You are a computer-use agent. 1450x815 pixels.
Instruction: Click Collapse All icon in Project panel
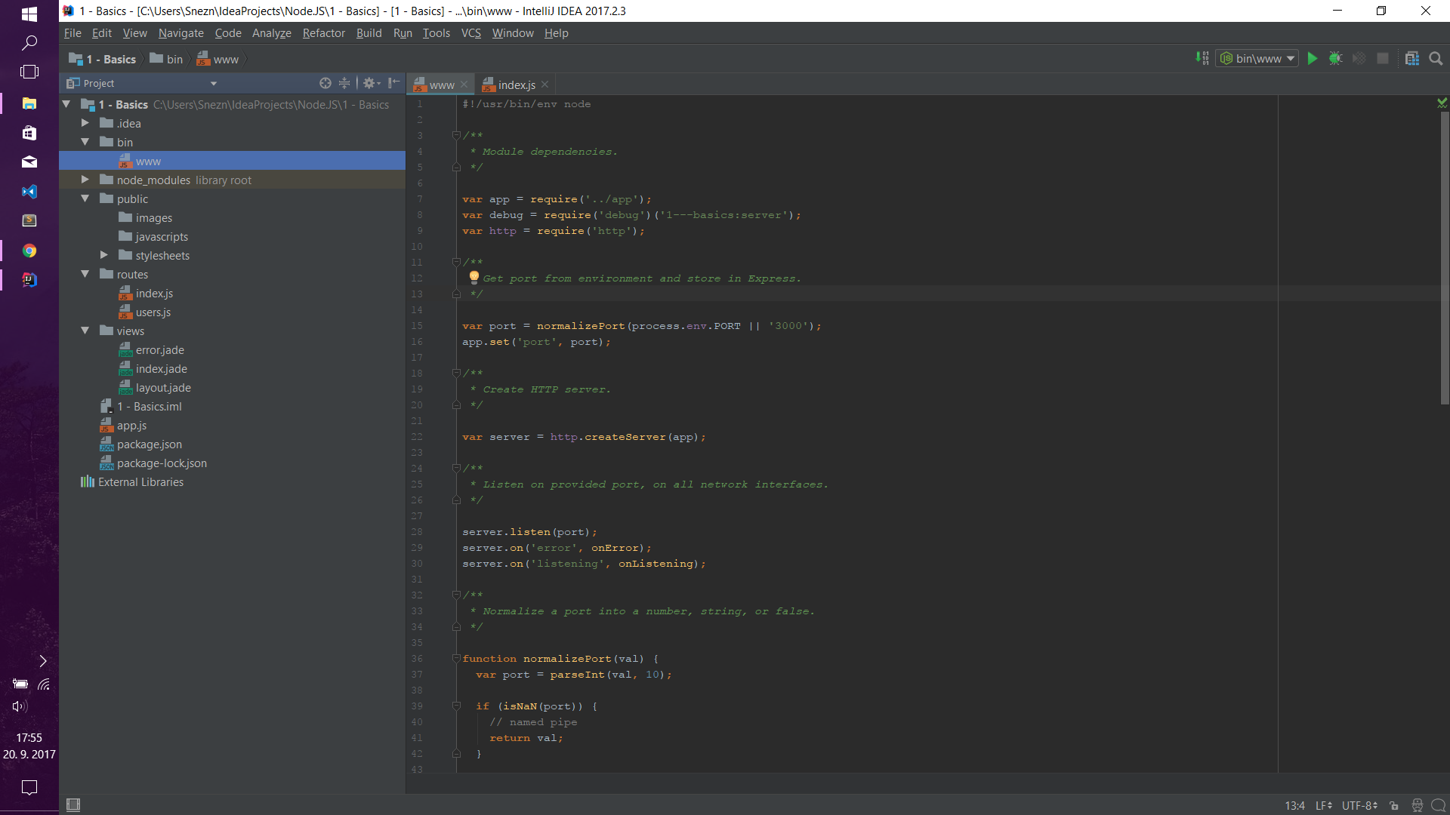click(x=344, y=83)
